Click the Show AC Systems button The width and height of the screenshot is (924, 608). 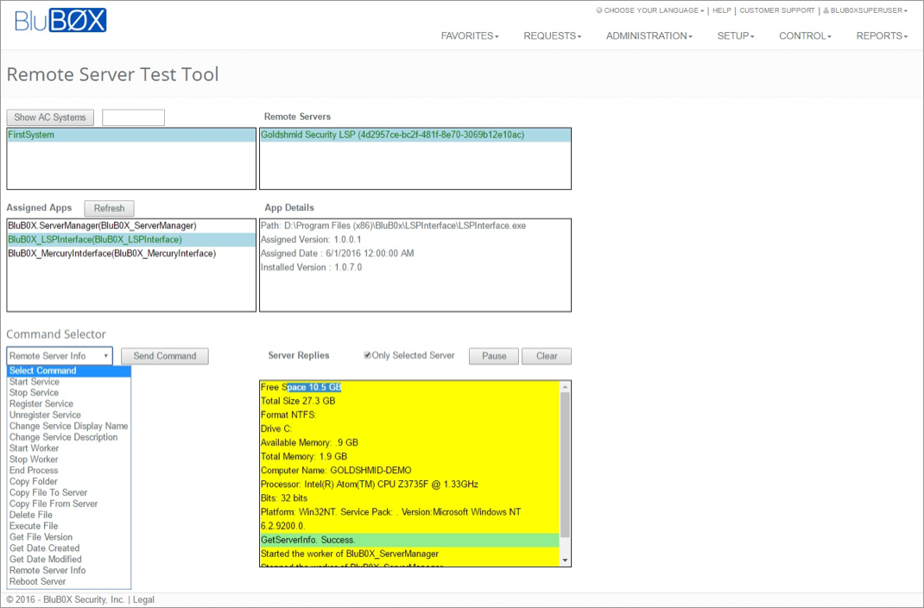(x=50, y=117)
